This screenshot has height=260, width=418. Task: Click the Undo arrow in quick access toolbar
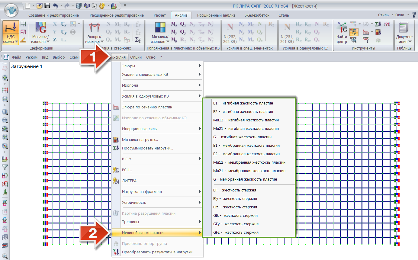pyautogui.click(x=55, y=5)
